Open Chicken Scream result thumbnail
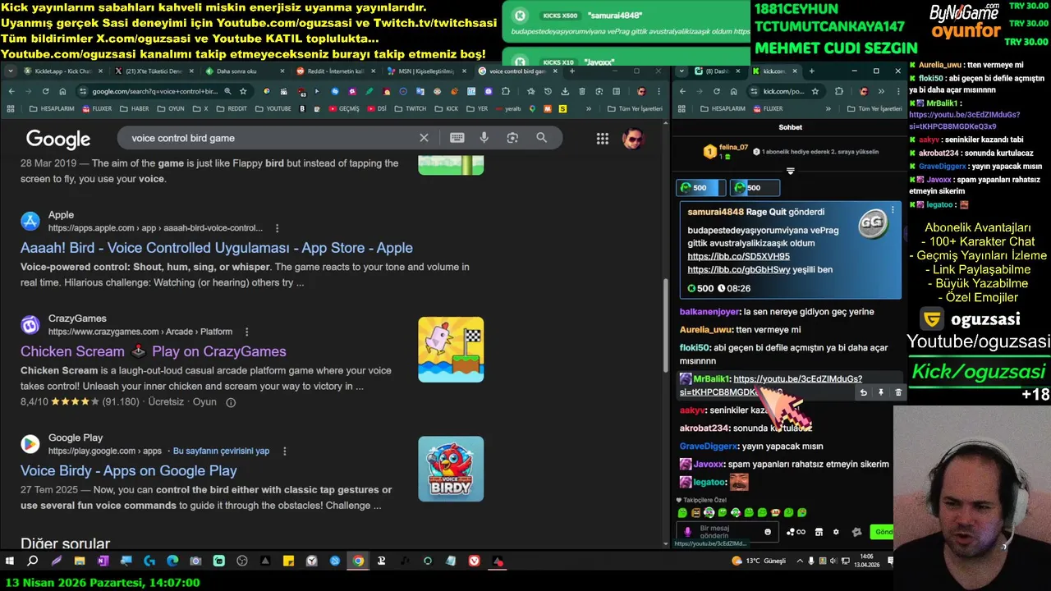The image size is (1051, 591). click(451, 350)
